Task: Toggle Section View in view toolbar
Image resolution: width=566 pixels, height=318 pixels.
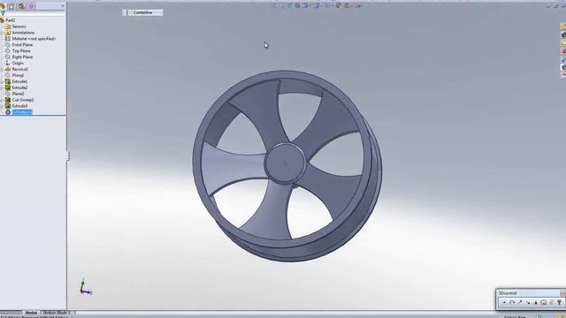Action: (x=297, y=6)
